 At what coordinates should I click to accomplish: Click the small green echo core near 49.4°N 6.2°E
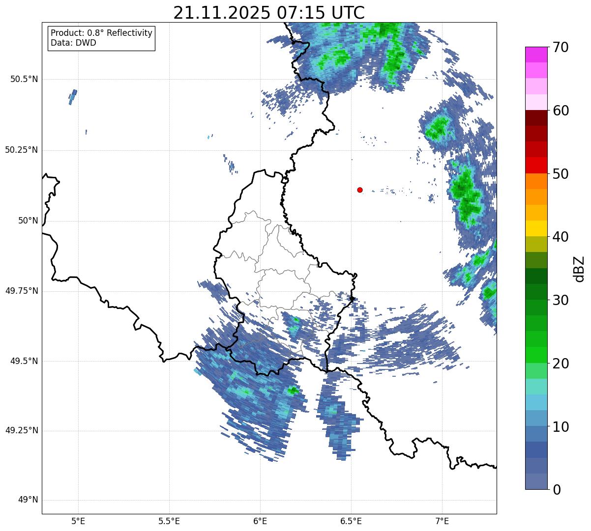(293, 391)
